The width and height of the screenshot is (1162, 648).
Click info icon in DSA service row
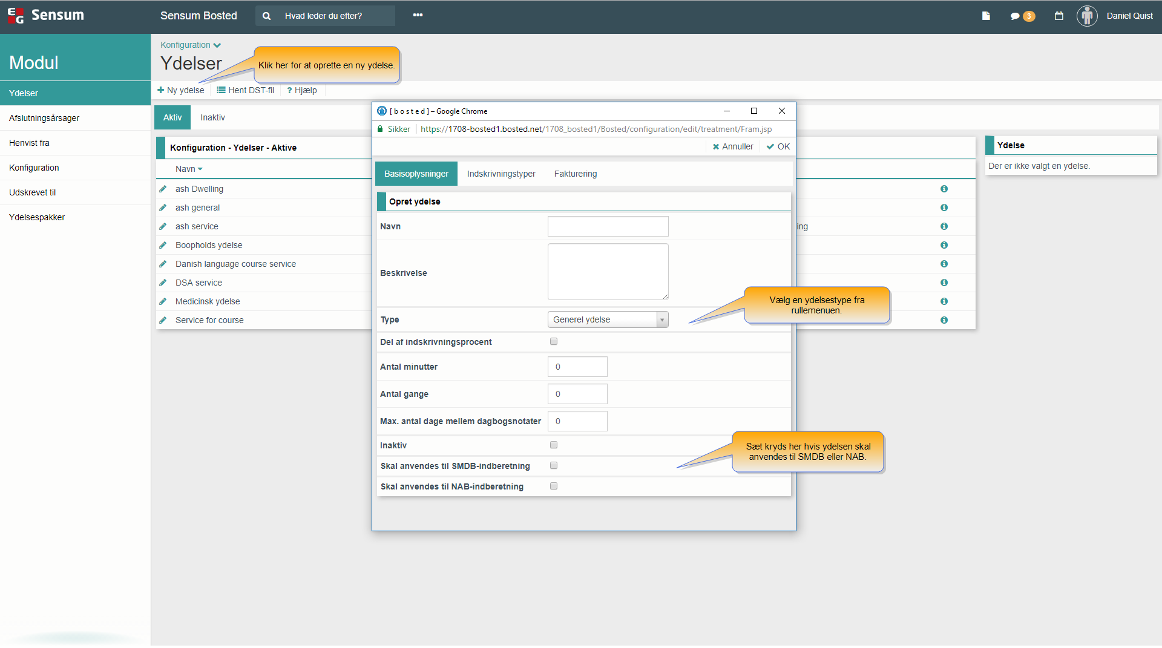point(944,283)
